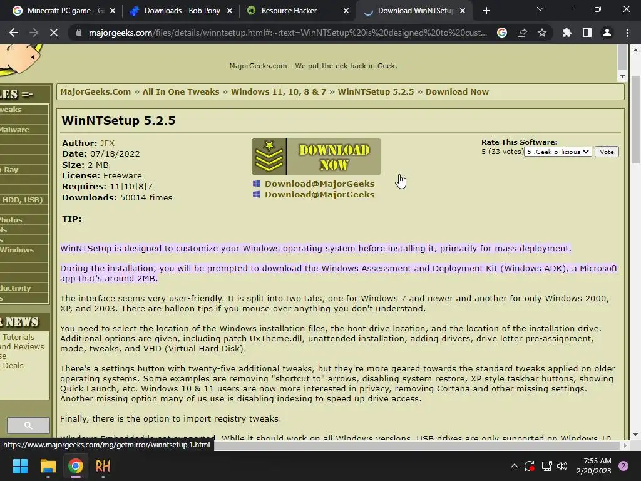Open All In One Tweaks breadcrumb

click(x=181, y=91)
